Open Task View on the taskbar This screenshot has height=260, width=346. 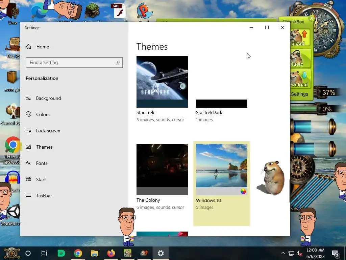pyautogui.click(x=44, y=253)
